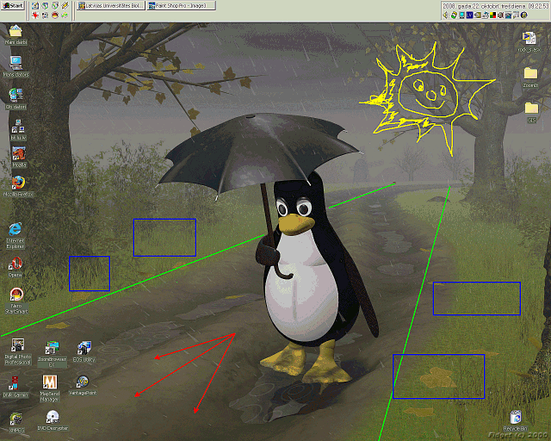
Task: Select the bit.lu.lv network shortcut
Action: point(18,129)
